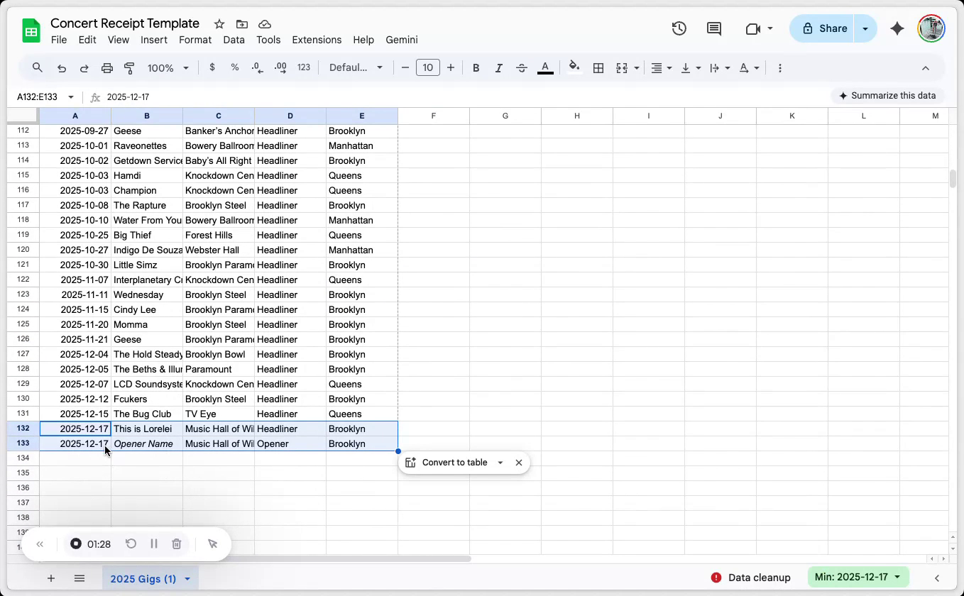Viewport: 964px width, 596px height.
Task: Open the Data menu
Action: (234, 40)
